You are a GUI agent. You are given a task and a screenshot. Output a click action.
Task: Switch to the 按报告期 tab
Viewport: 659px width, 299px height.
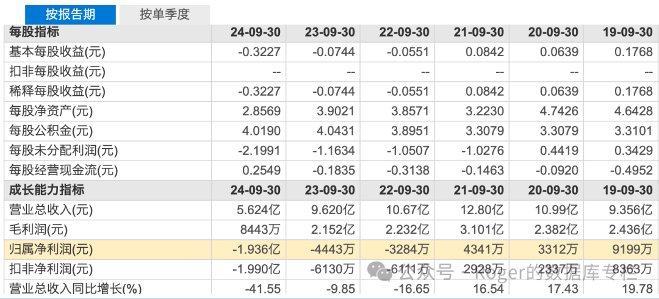[x=70, y=15]
